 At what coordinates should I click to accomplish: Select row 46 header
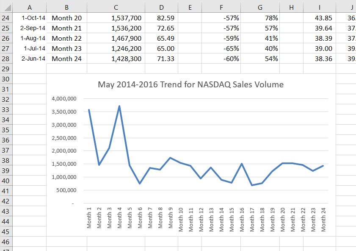click(6, 242)
